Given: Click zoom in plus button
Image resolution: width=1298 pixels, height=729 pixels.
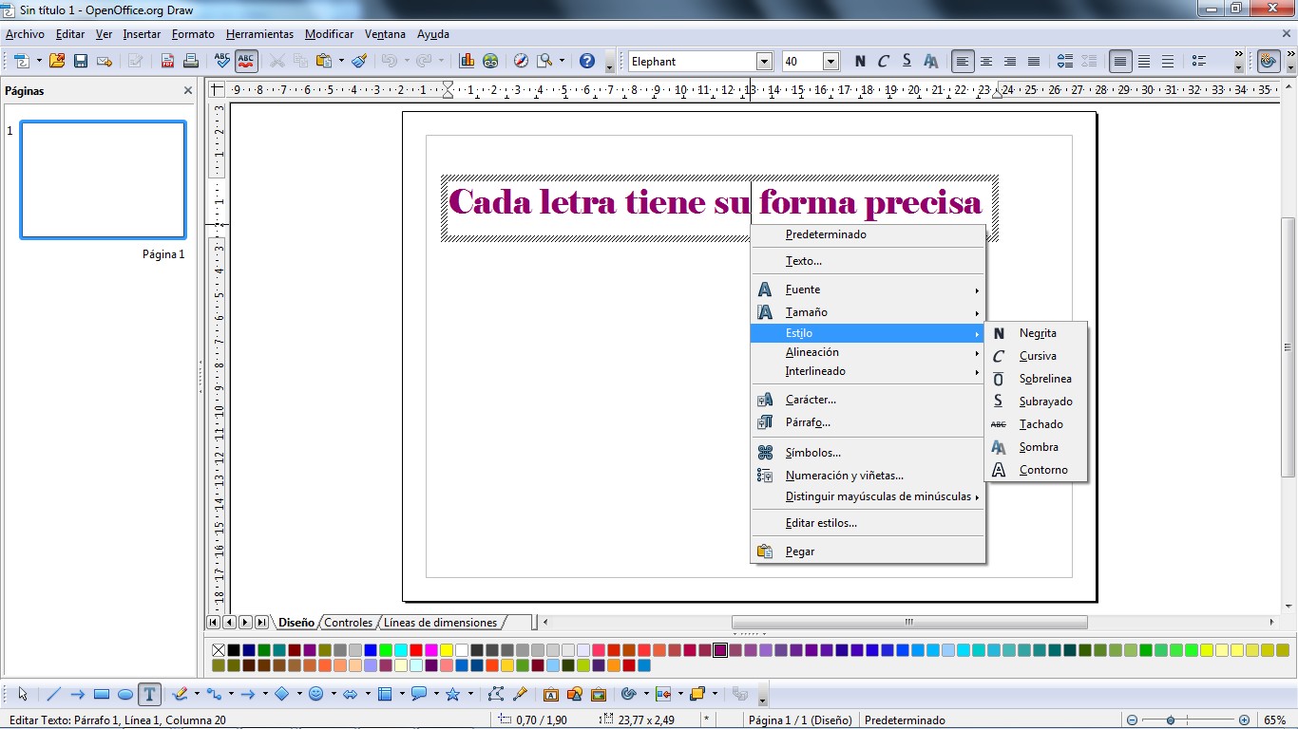Looking at the screenshot, I should (x=1244, y=720).
